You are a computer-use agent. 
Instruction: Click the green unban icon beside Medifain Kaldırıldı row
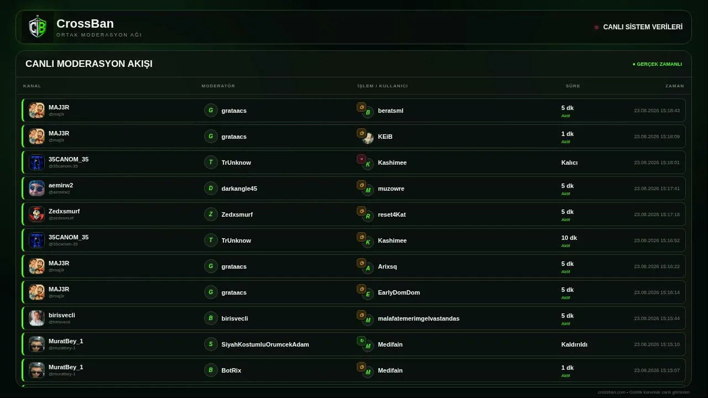(361, 341)
